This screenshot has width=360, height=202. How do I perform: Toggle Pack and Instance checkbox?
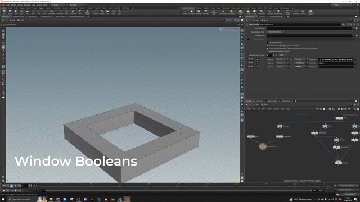(268, 43)
